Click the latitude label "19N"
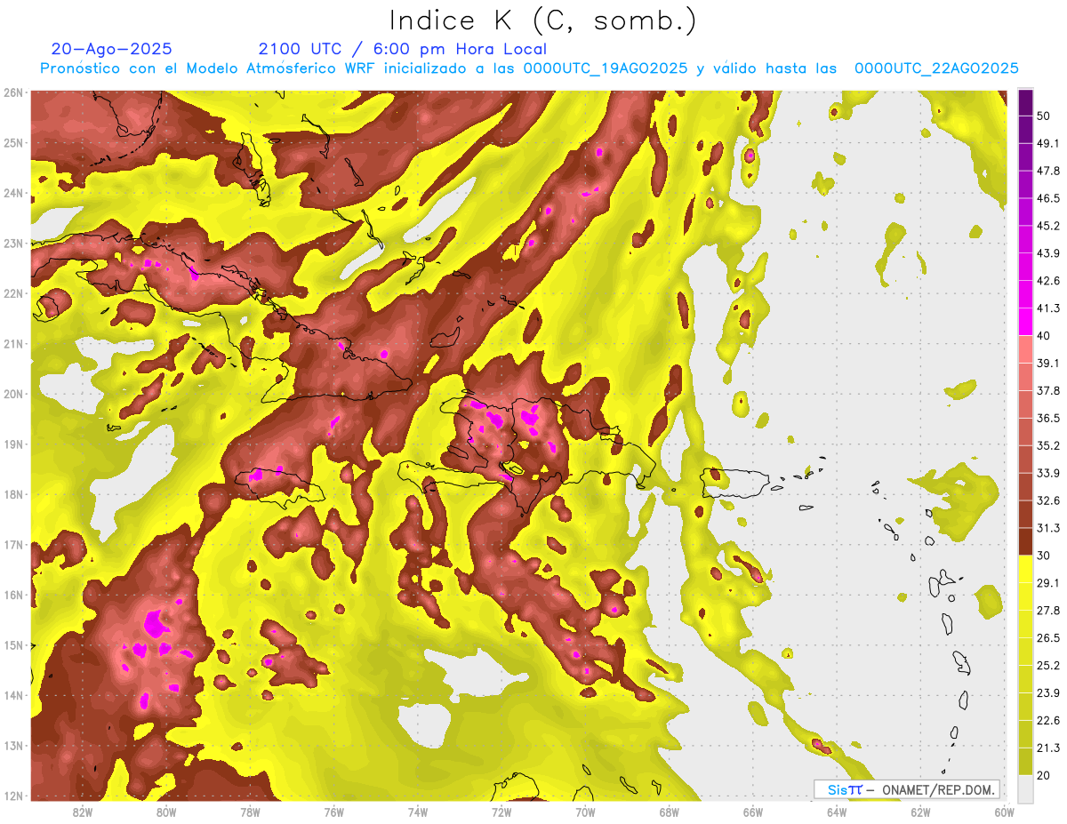Image resolution: width=1067 pixels, height=824 pixels. [x=13, y=444]
